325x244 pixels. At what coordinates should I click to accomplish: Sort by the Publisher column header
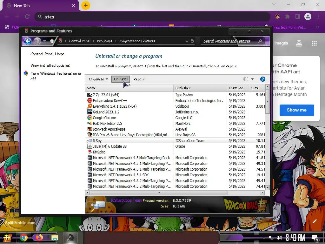pyautogui.click(x=200, y=88)
